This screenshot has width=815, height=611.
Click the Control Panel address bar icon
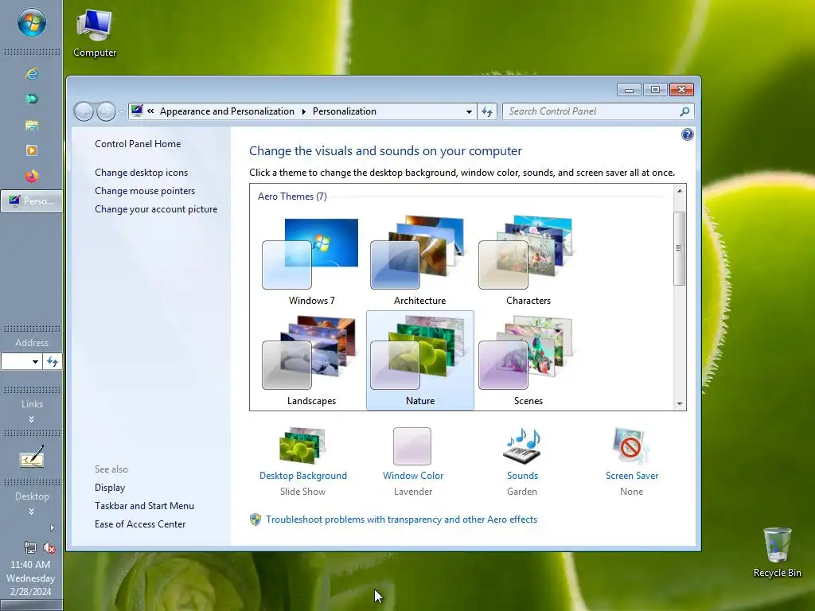137,111
